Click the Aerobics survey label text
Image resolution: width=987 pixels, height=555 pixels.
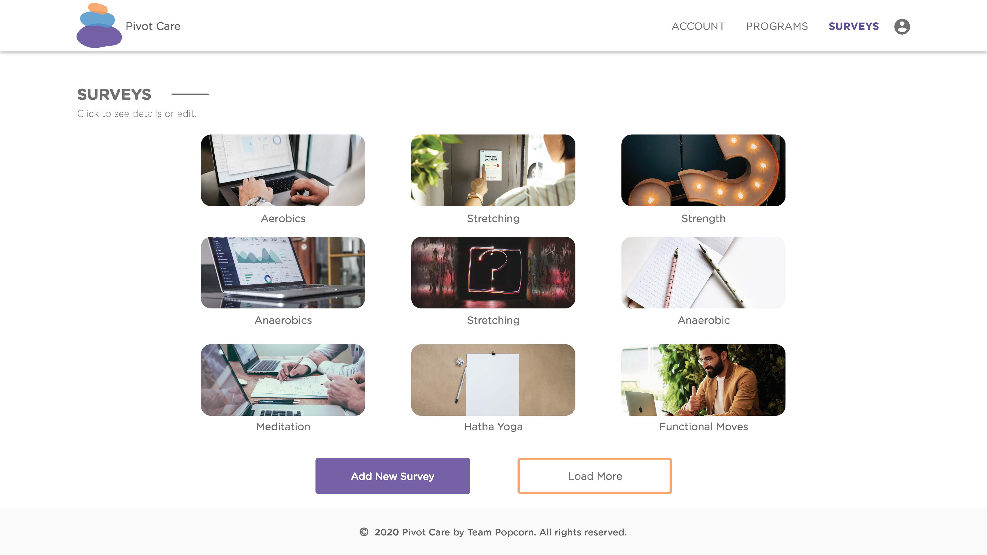pos(283,218)
